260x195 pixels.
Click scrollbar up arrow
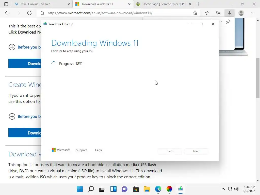(x=258, y=20)
